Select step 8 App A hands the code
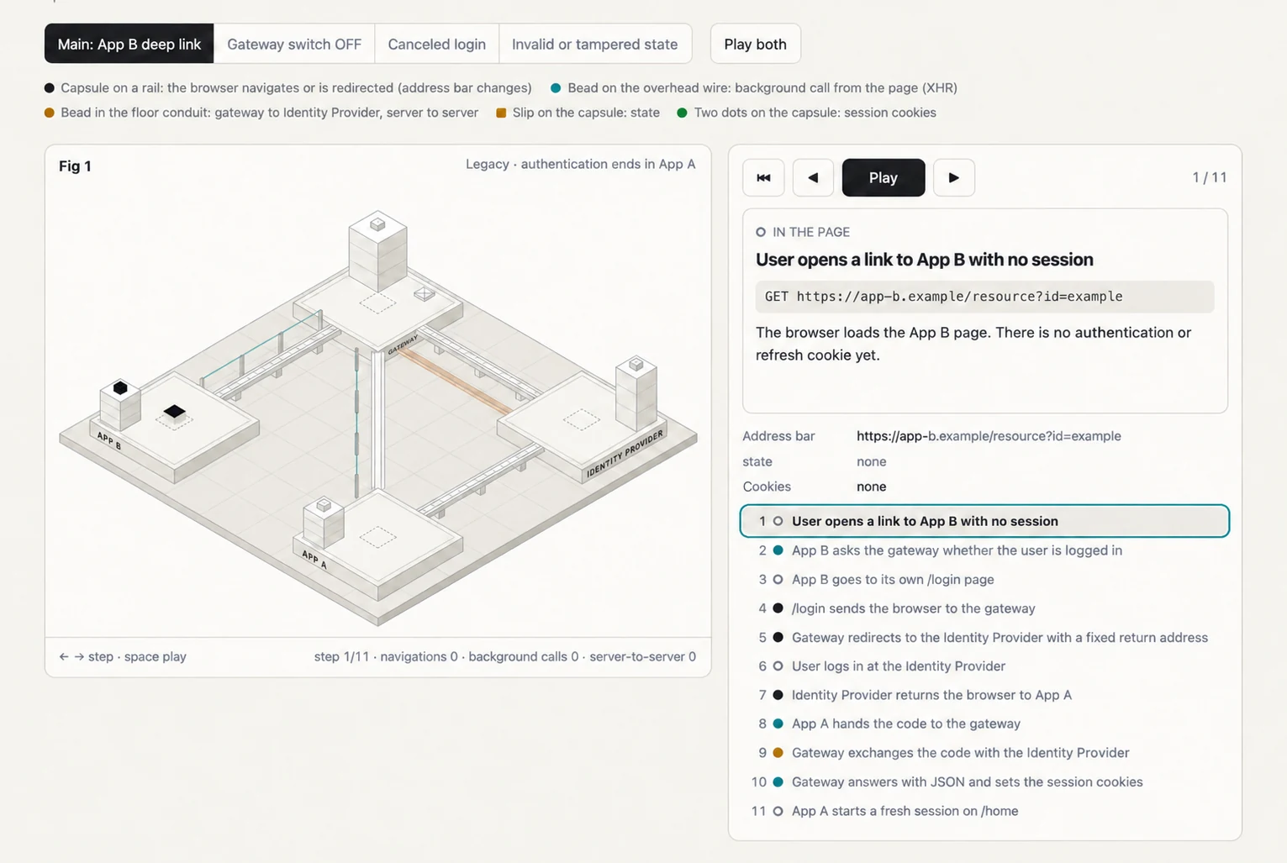The height and width of the screenshot is (863, 1287). [984, 724]
